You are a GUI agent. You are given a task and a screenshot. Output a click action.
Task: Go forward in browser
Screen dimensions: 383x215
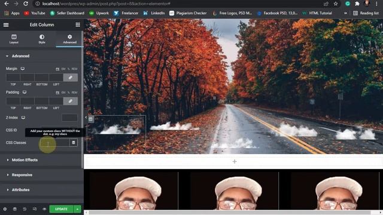click(x=16, y=4)
